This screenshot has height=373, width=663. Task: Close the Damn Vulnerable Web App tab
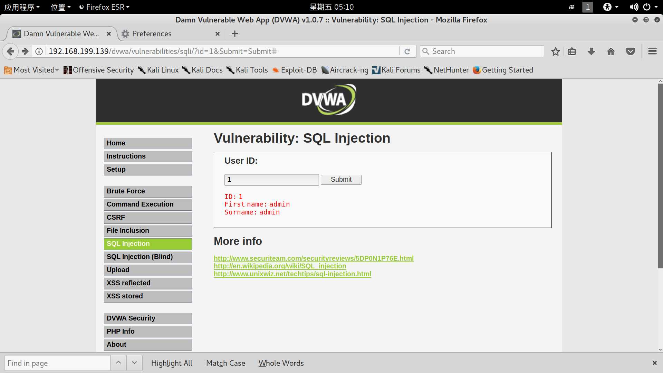point(109,34)
